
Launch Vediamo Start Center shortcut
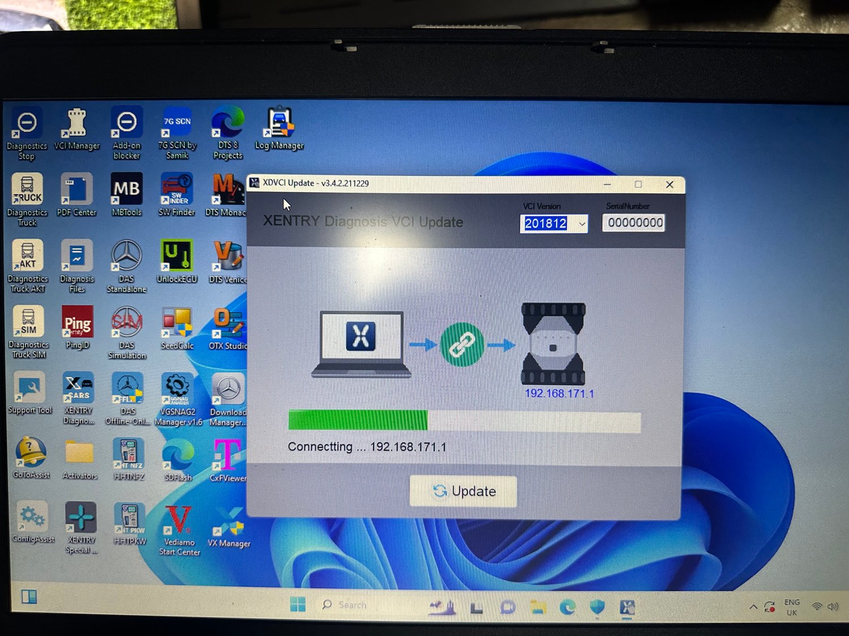[x=179, y=530]
